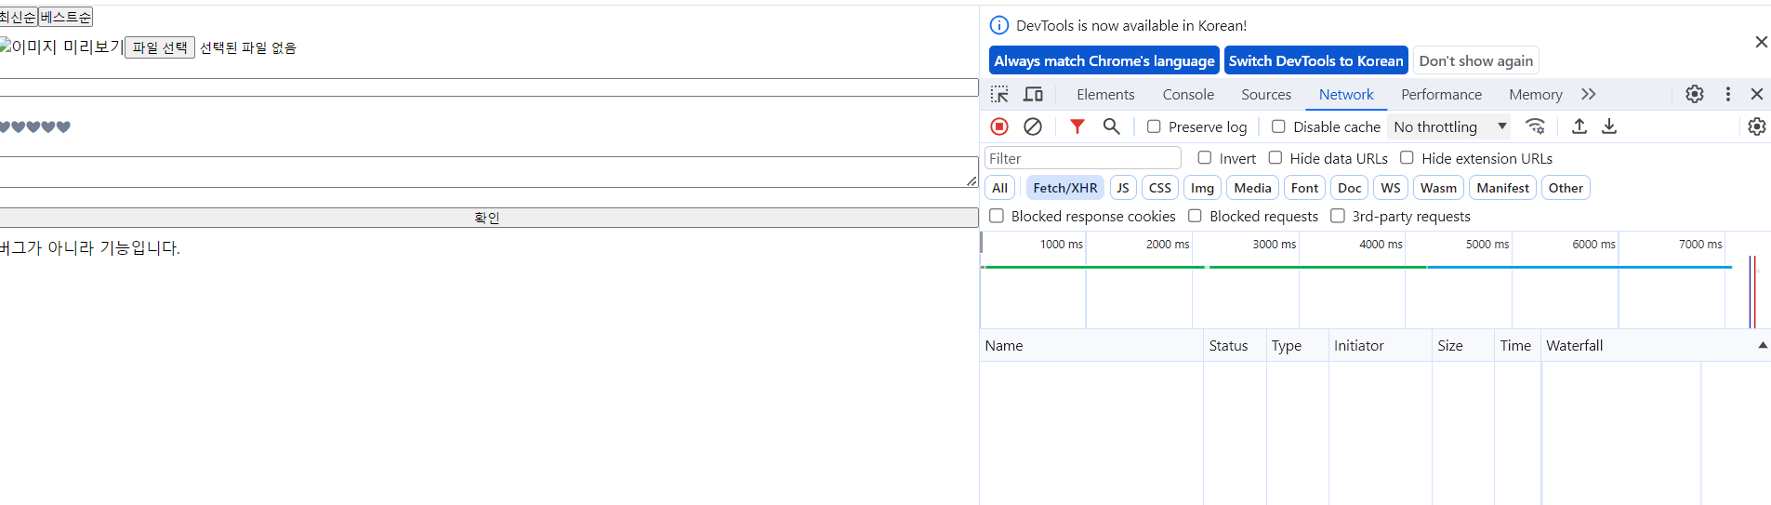The width and height of the screenshot is (1771, 505).
Task: Click the Waterfall sort arrow
Action: pos(1762,345)
